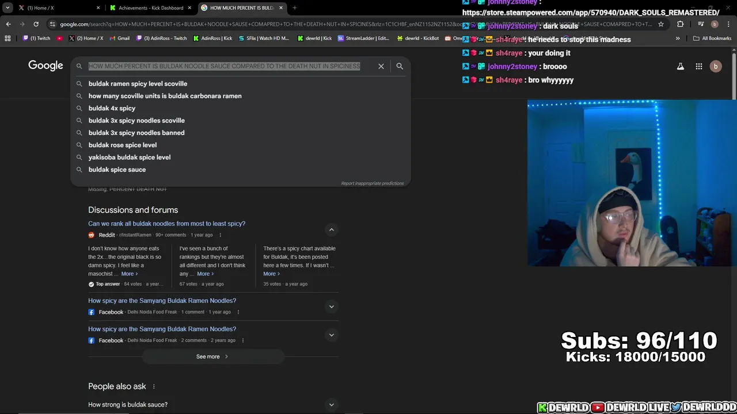
Task: Expand More on the masochist comment
Action: pyautogui.click(x=130, y=274)
